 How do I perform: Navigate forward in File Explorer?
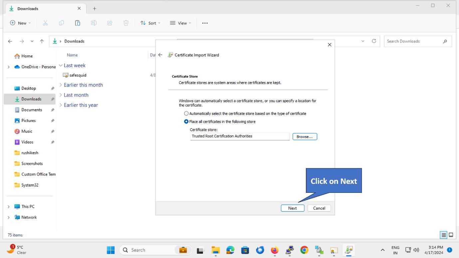tap(22, 41)
